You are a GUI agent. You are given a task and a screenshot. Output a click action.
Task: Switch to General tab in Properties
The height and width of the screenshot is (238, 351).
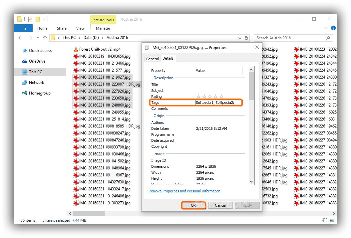[153, 59]
